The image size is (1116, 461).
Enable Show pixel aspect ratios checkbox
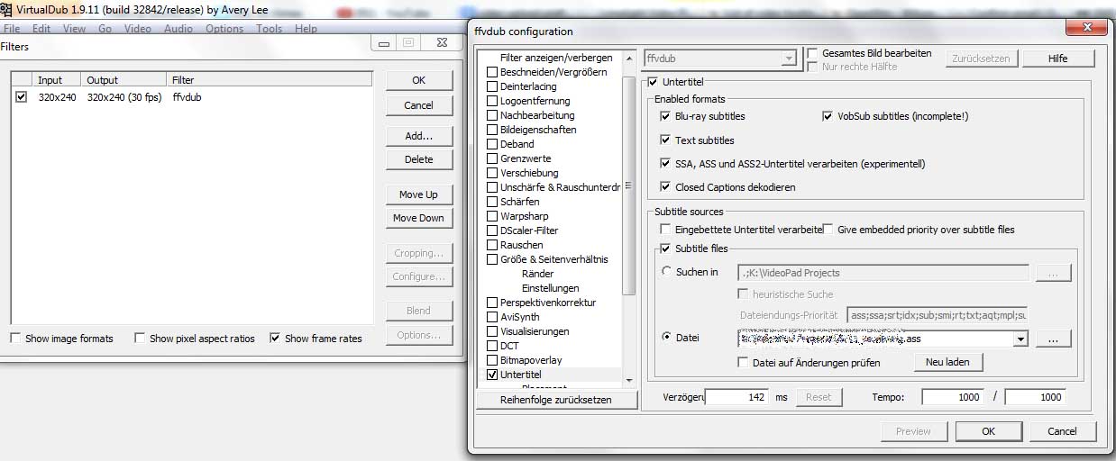click(x=140, y=339)
